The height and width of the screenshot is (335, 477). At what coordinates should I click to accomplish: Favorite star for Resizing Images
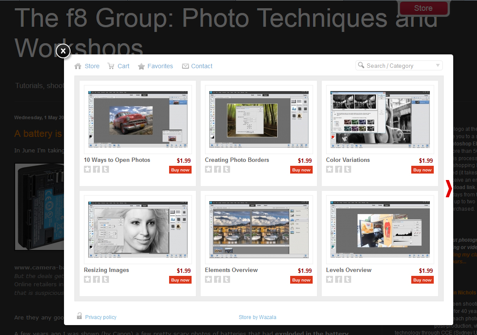(x=87, y=279)
